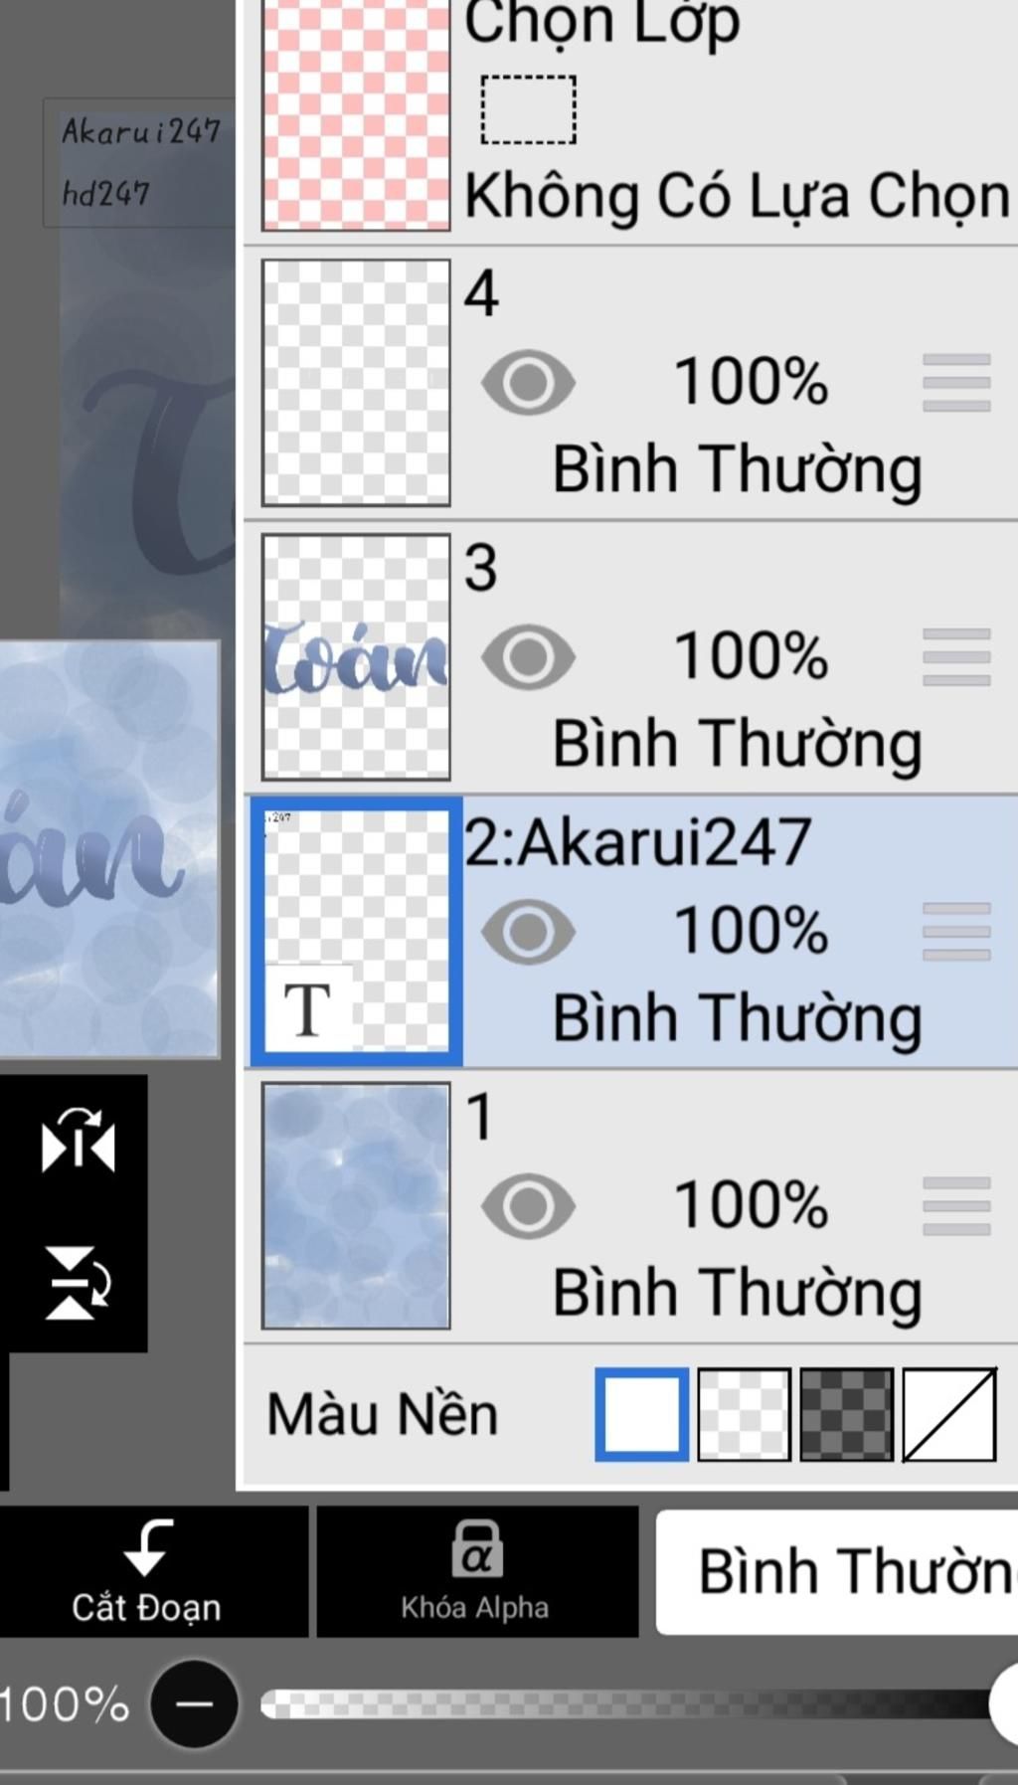Tap the Khóa Alpha lock icon
This screenshot has height=1785, width=1018.
click(476, 1549)
